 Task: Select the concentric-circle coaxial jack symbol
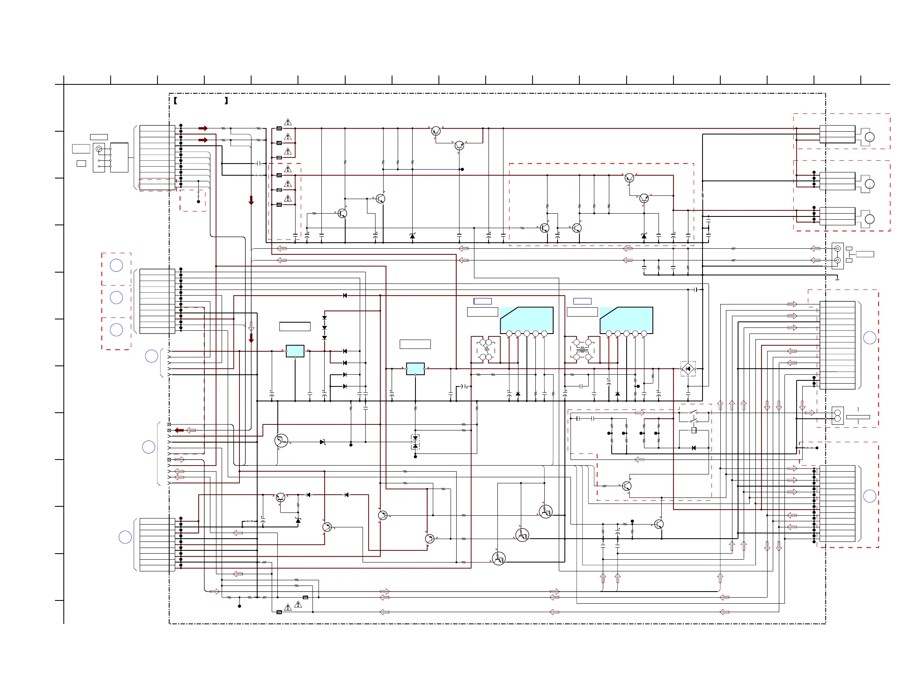(99, 149)
